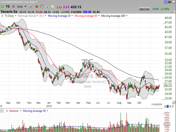Image resolution: width=176 pixels, height=132 pixels.
Task: Click the Real-Time button
Action: tap(144, 9)
